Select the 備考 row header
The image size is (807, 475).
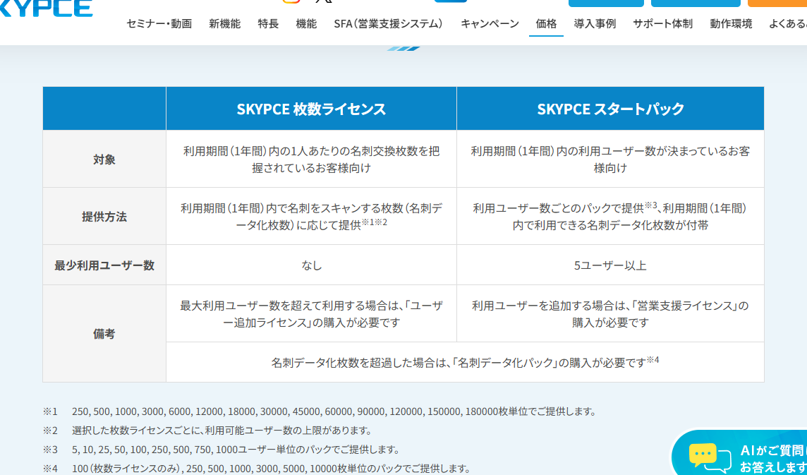pos(104,334)
